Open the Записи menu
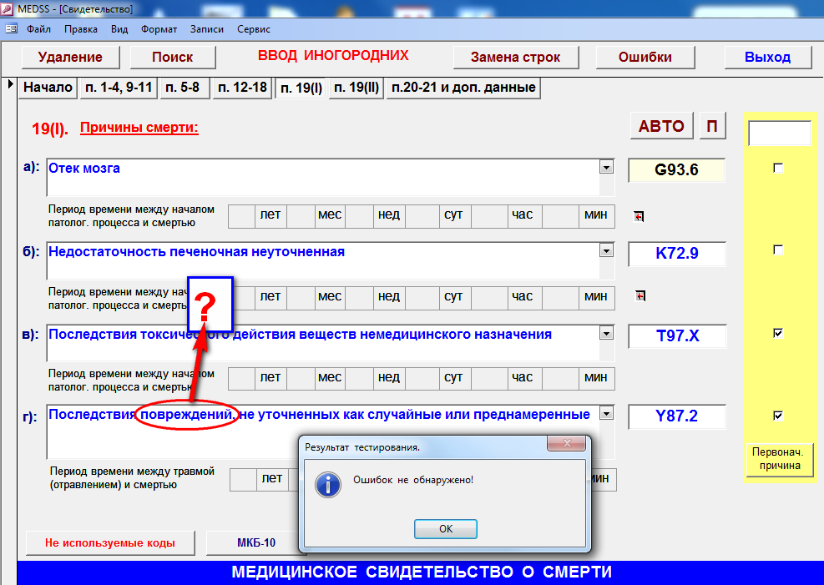 click(x=207, y=29)
